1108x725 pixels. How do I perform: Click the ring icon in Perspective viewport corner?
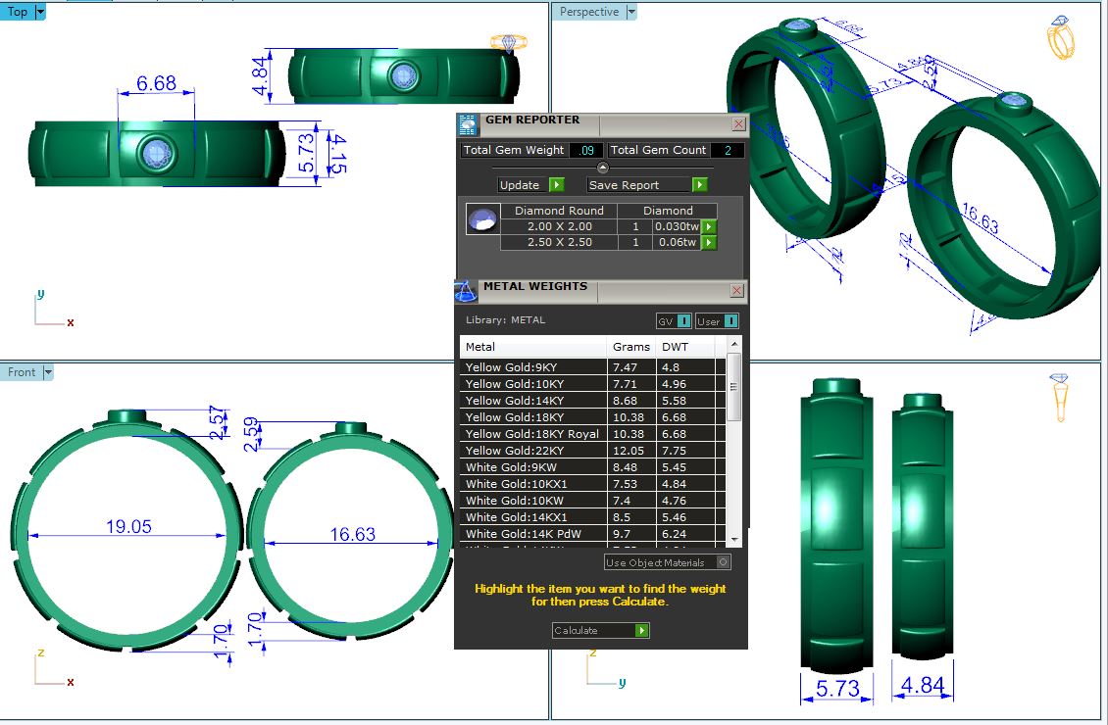click(x=1061, y=39)
